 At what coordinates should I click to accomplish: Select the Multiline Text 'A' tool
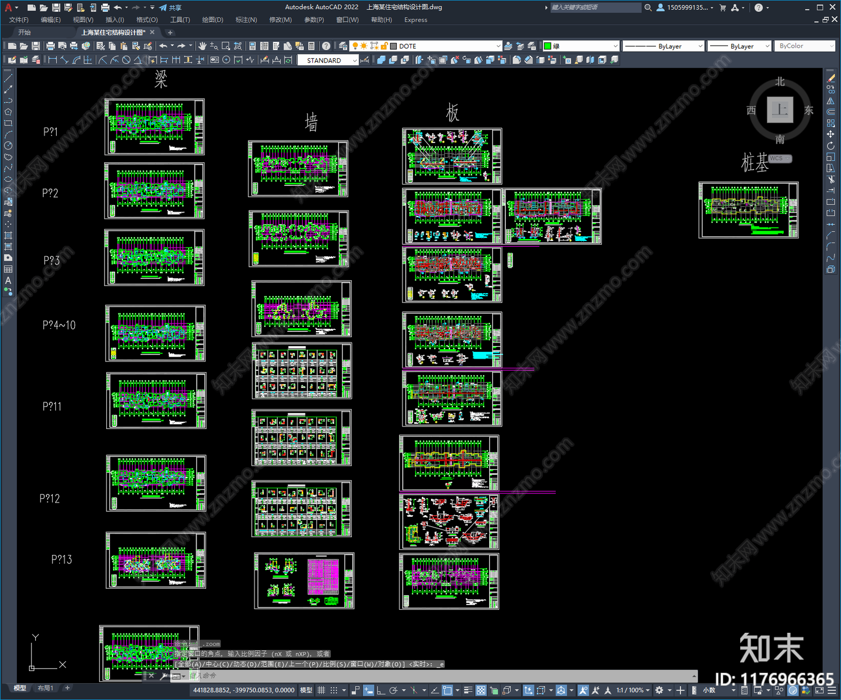pyautogui.click(x=8, y=280)
